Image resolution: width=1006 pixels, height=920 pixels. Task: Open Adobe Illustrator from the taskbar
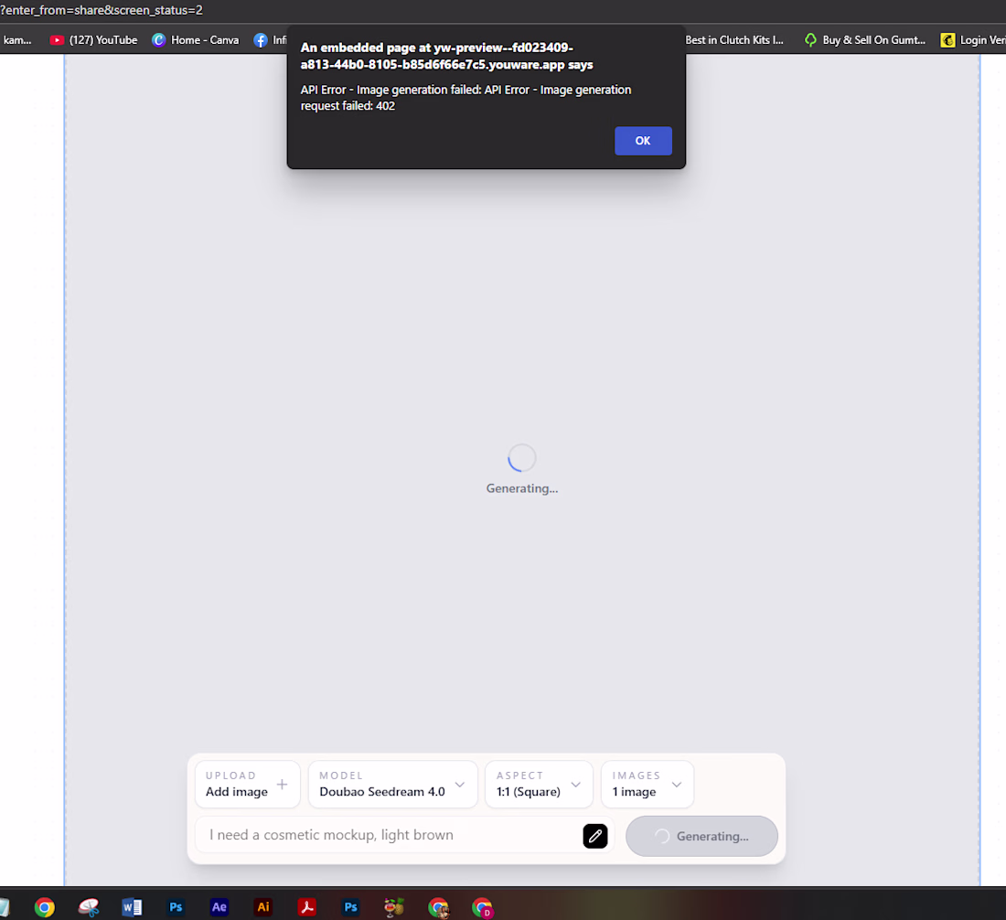coord(263,907)
